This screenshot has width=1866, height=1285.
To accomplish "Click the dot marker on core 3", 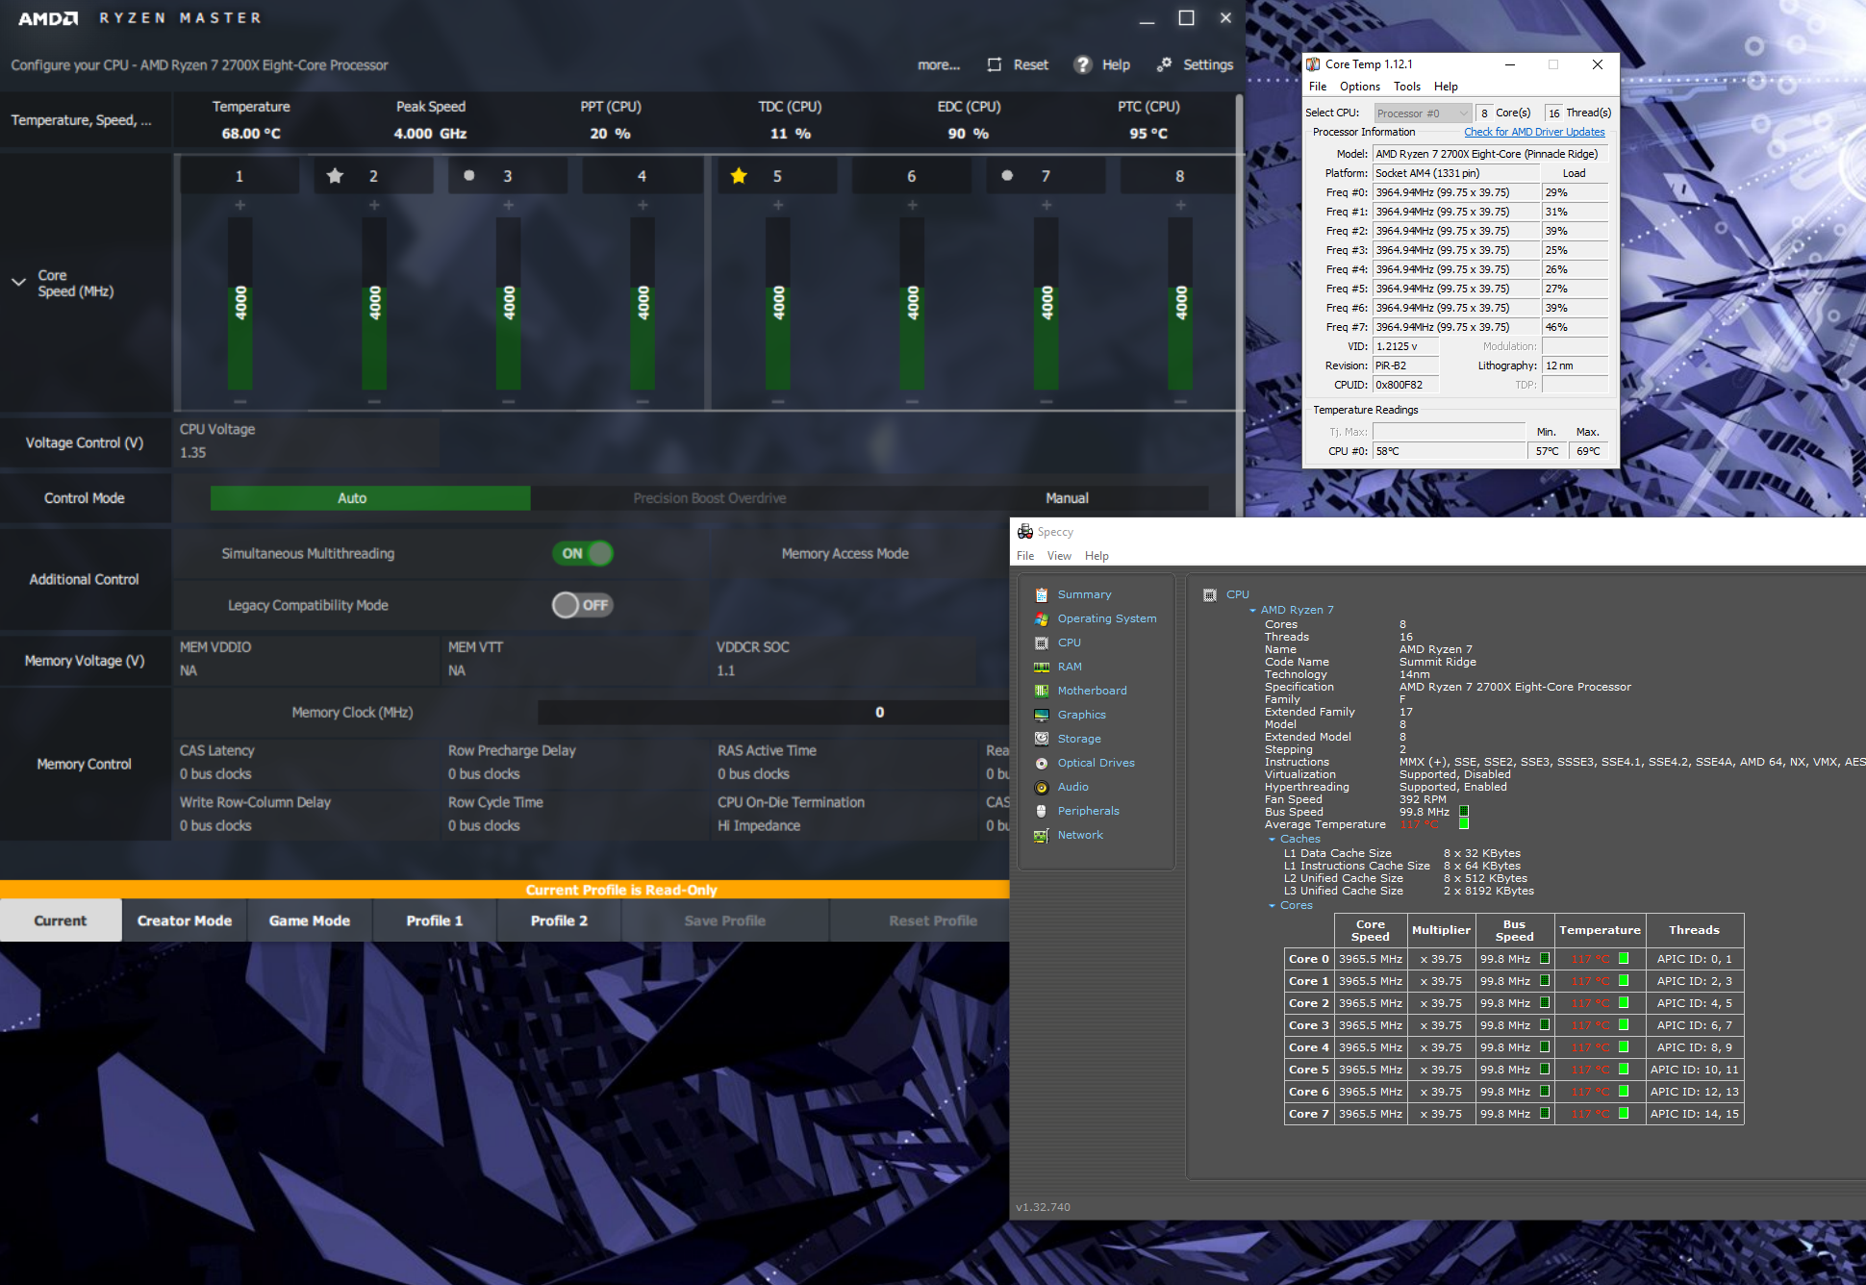I will 469,176.
